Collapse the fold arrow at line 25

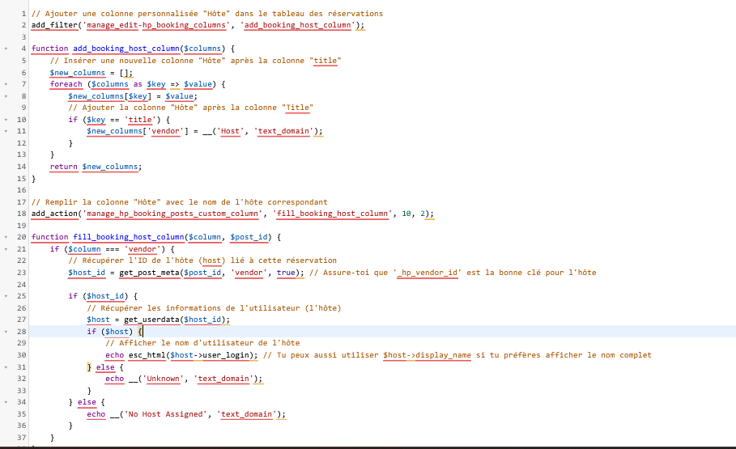6,296
